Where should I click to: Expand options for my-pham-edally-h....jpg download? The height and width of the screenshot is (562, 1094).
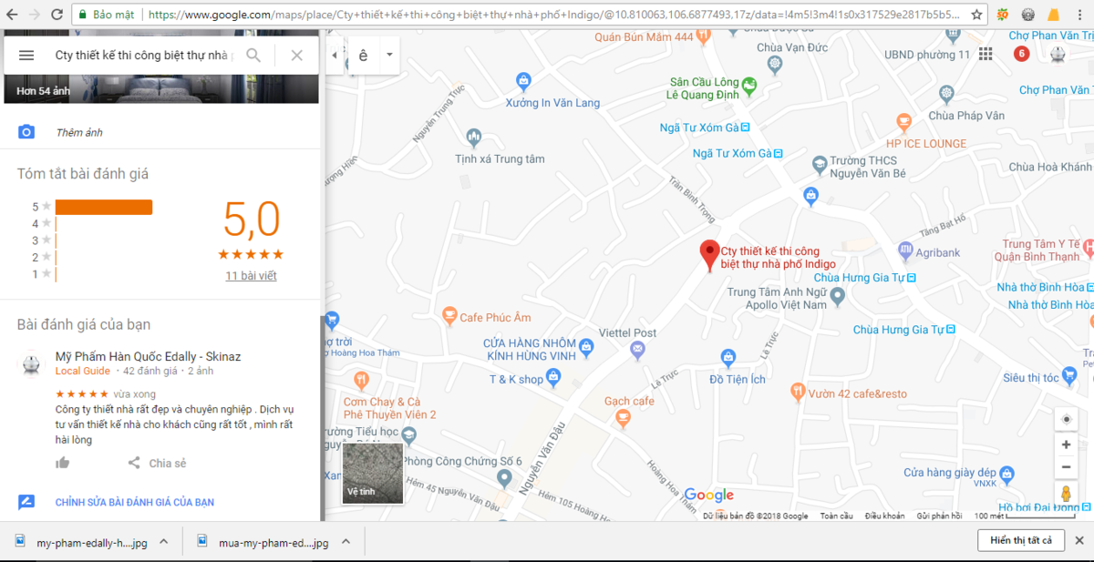pos(164,542)
